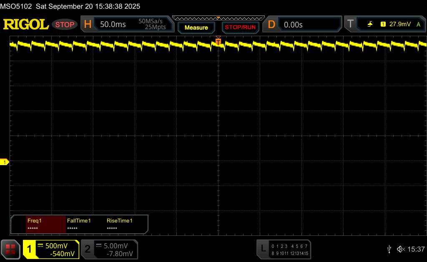Click the orange D delay icon
Viewport: 427px width, 262px height.
point(271,25)
